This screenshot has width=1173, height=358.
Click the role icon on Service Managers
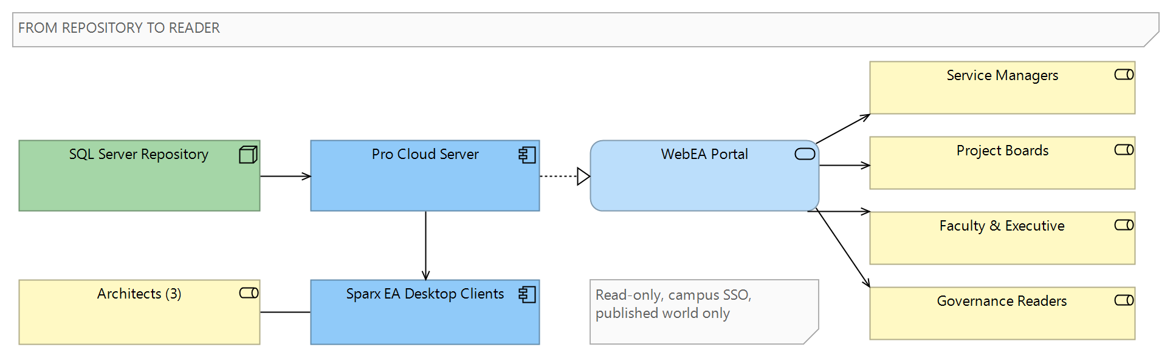coord(1124,75)
